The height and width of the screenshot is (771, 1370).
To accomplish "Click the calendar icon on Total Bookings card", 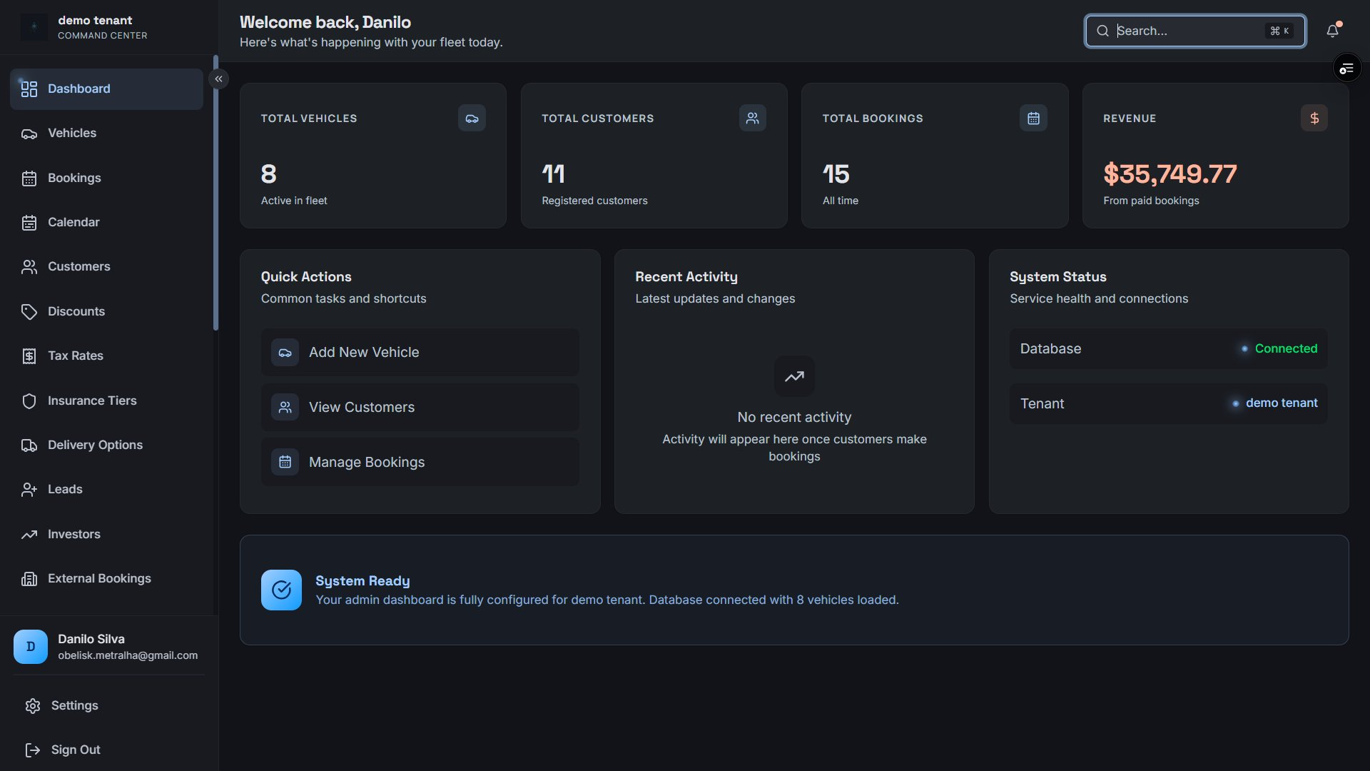I will pyautogui.click(x=1033, y=119).
